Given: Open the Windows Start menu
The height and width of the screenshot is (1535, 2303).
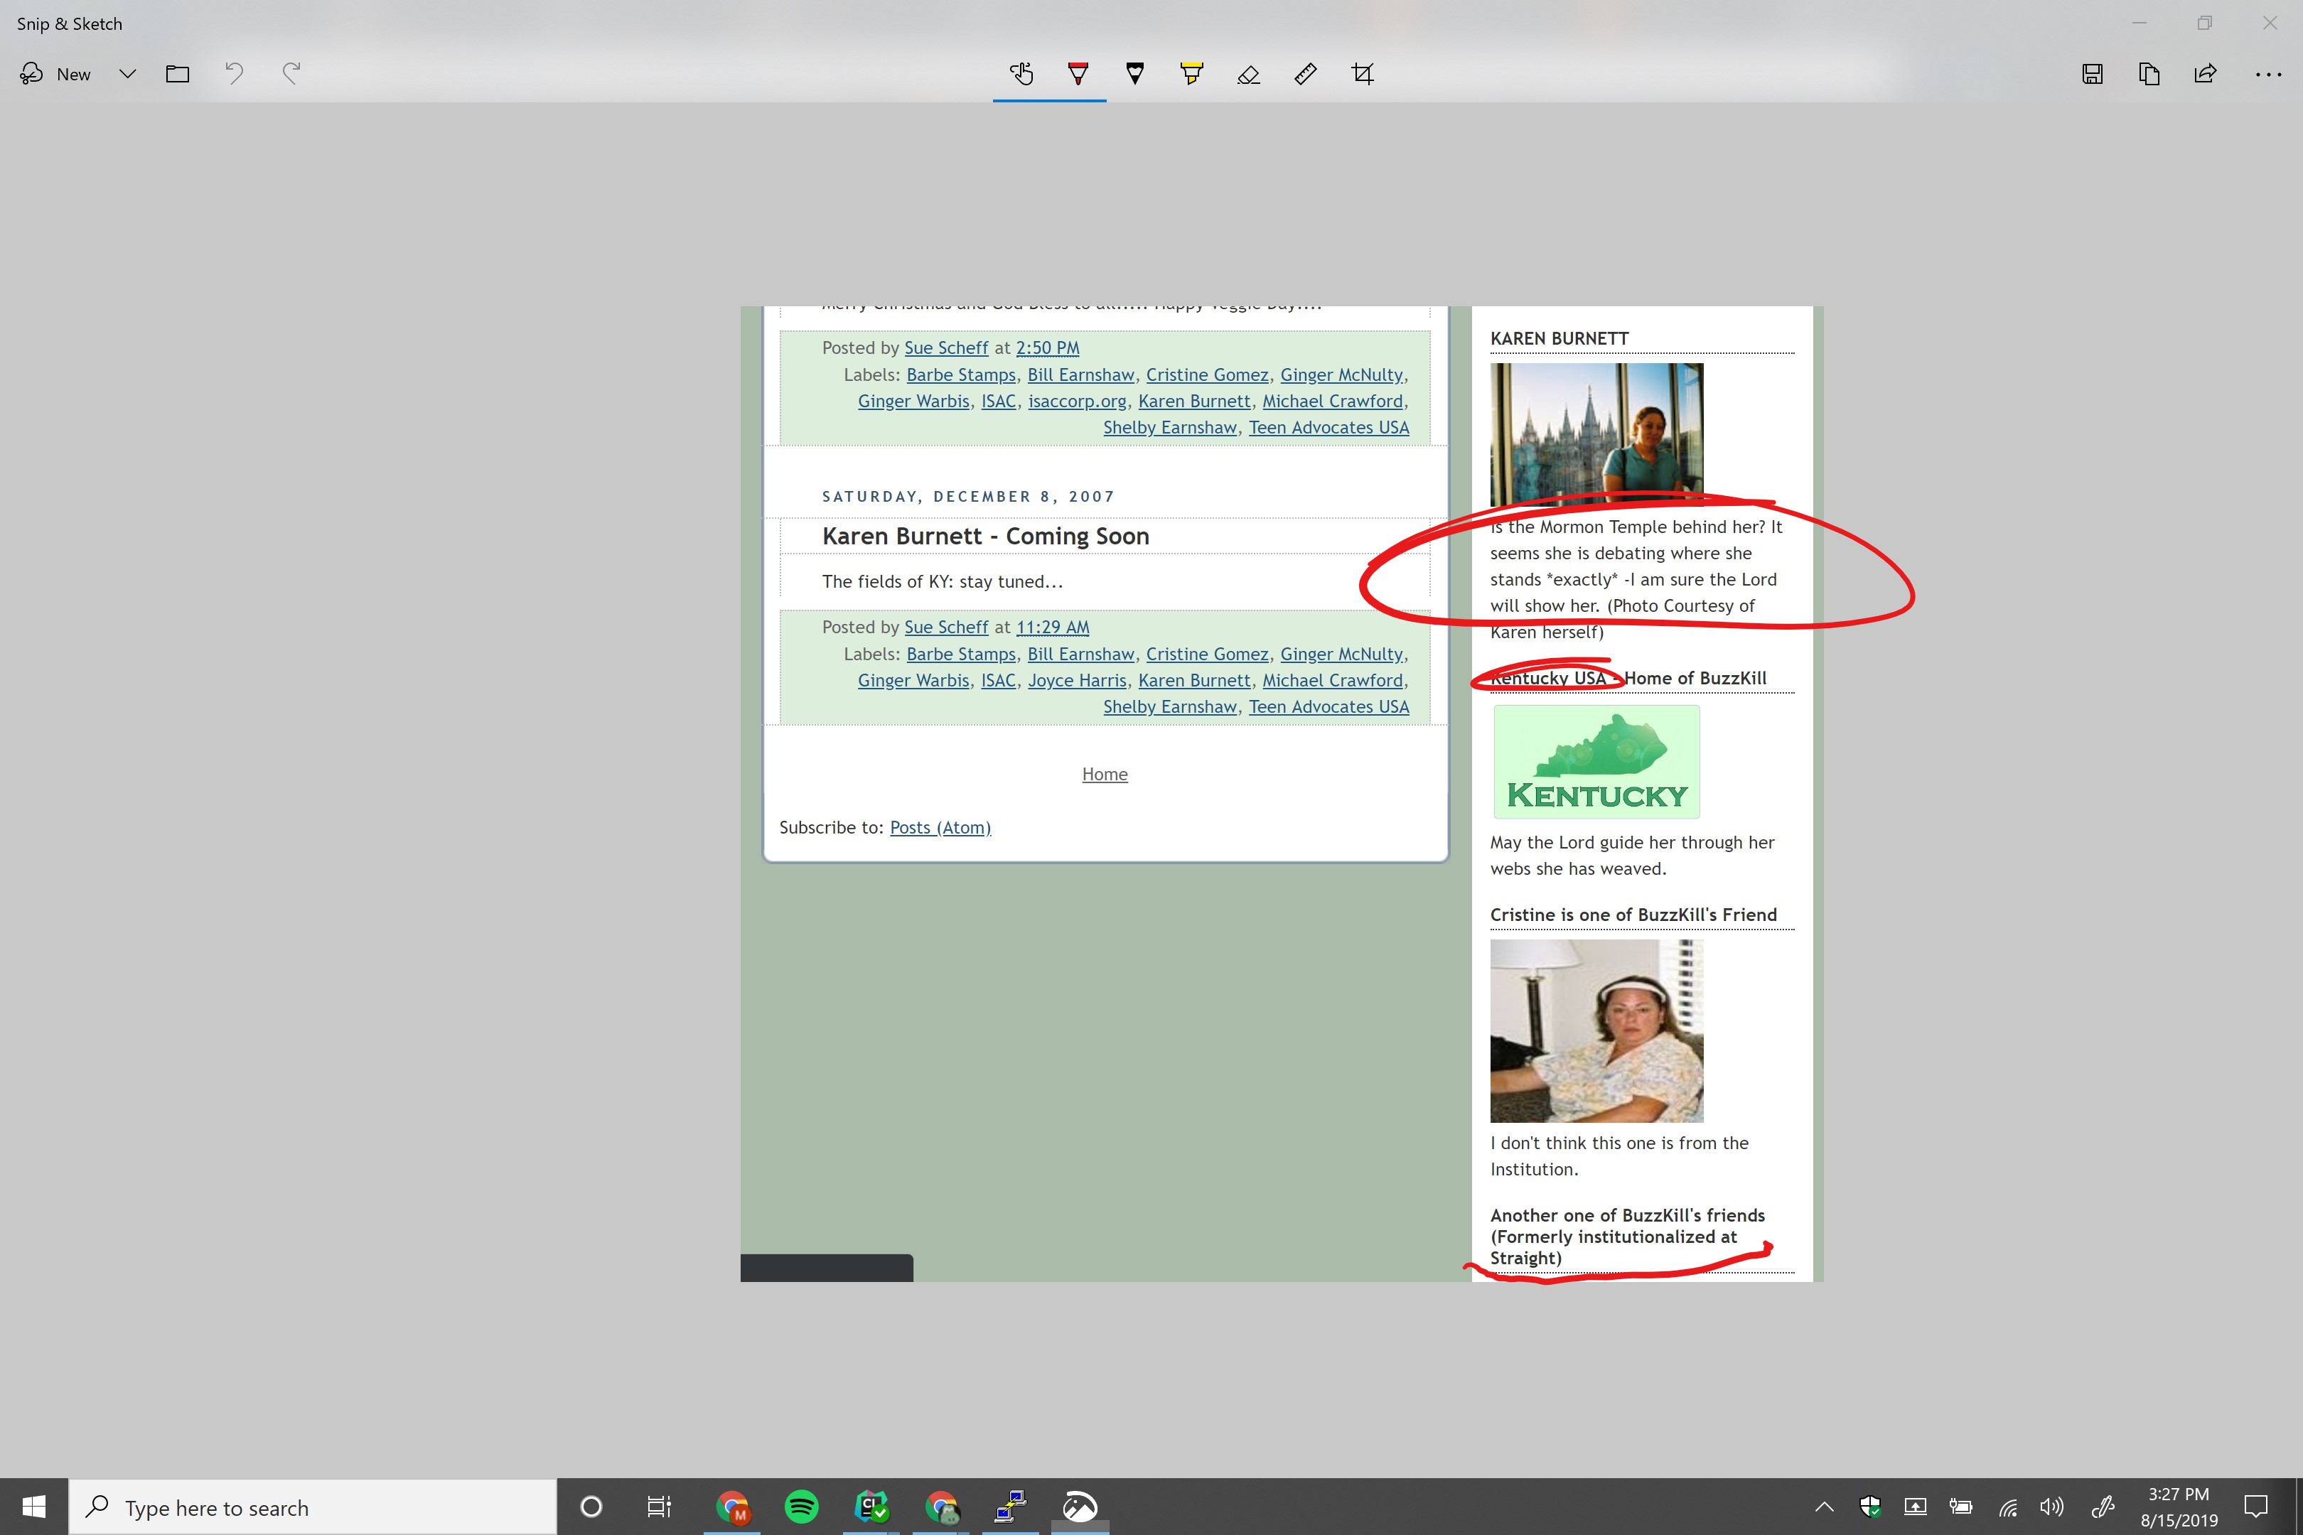Looking at the screenshot, I should (x=33, y=1507).
